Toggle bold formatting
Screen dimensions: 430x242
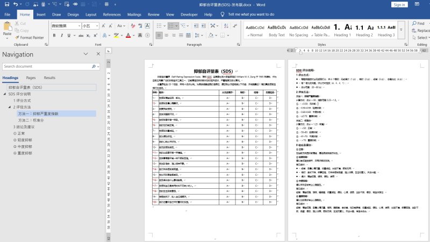click(x=54, y=35)
